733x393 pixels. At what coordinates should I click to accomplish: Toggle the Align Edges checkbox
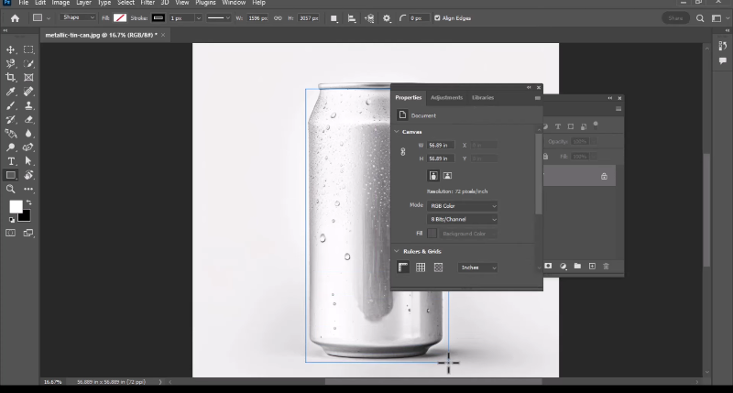pos(437,17)
